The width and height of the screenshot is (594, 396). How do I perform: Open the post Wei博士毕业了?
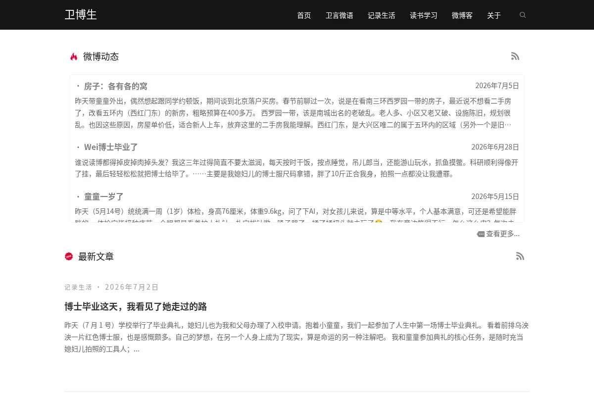pyautogui.click(x=111, y=147)
